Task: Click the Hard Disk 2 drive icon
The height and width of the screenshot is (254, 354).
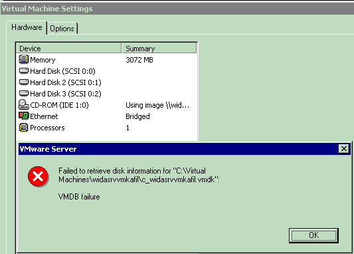Action: [23, 82]
